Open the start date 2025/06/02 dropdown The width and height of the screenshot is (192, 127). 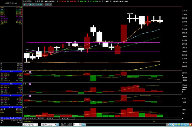[x=37, y=125]
